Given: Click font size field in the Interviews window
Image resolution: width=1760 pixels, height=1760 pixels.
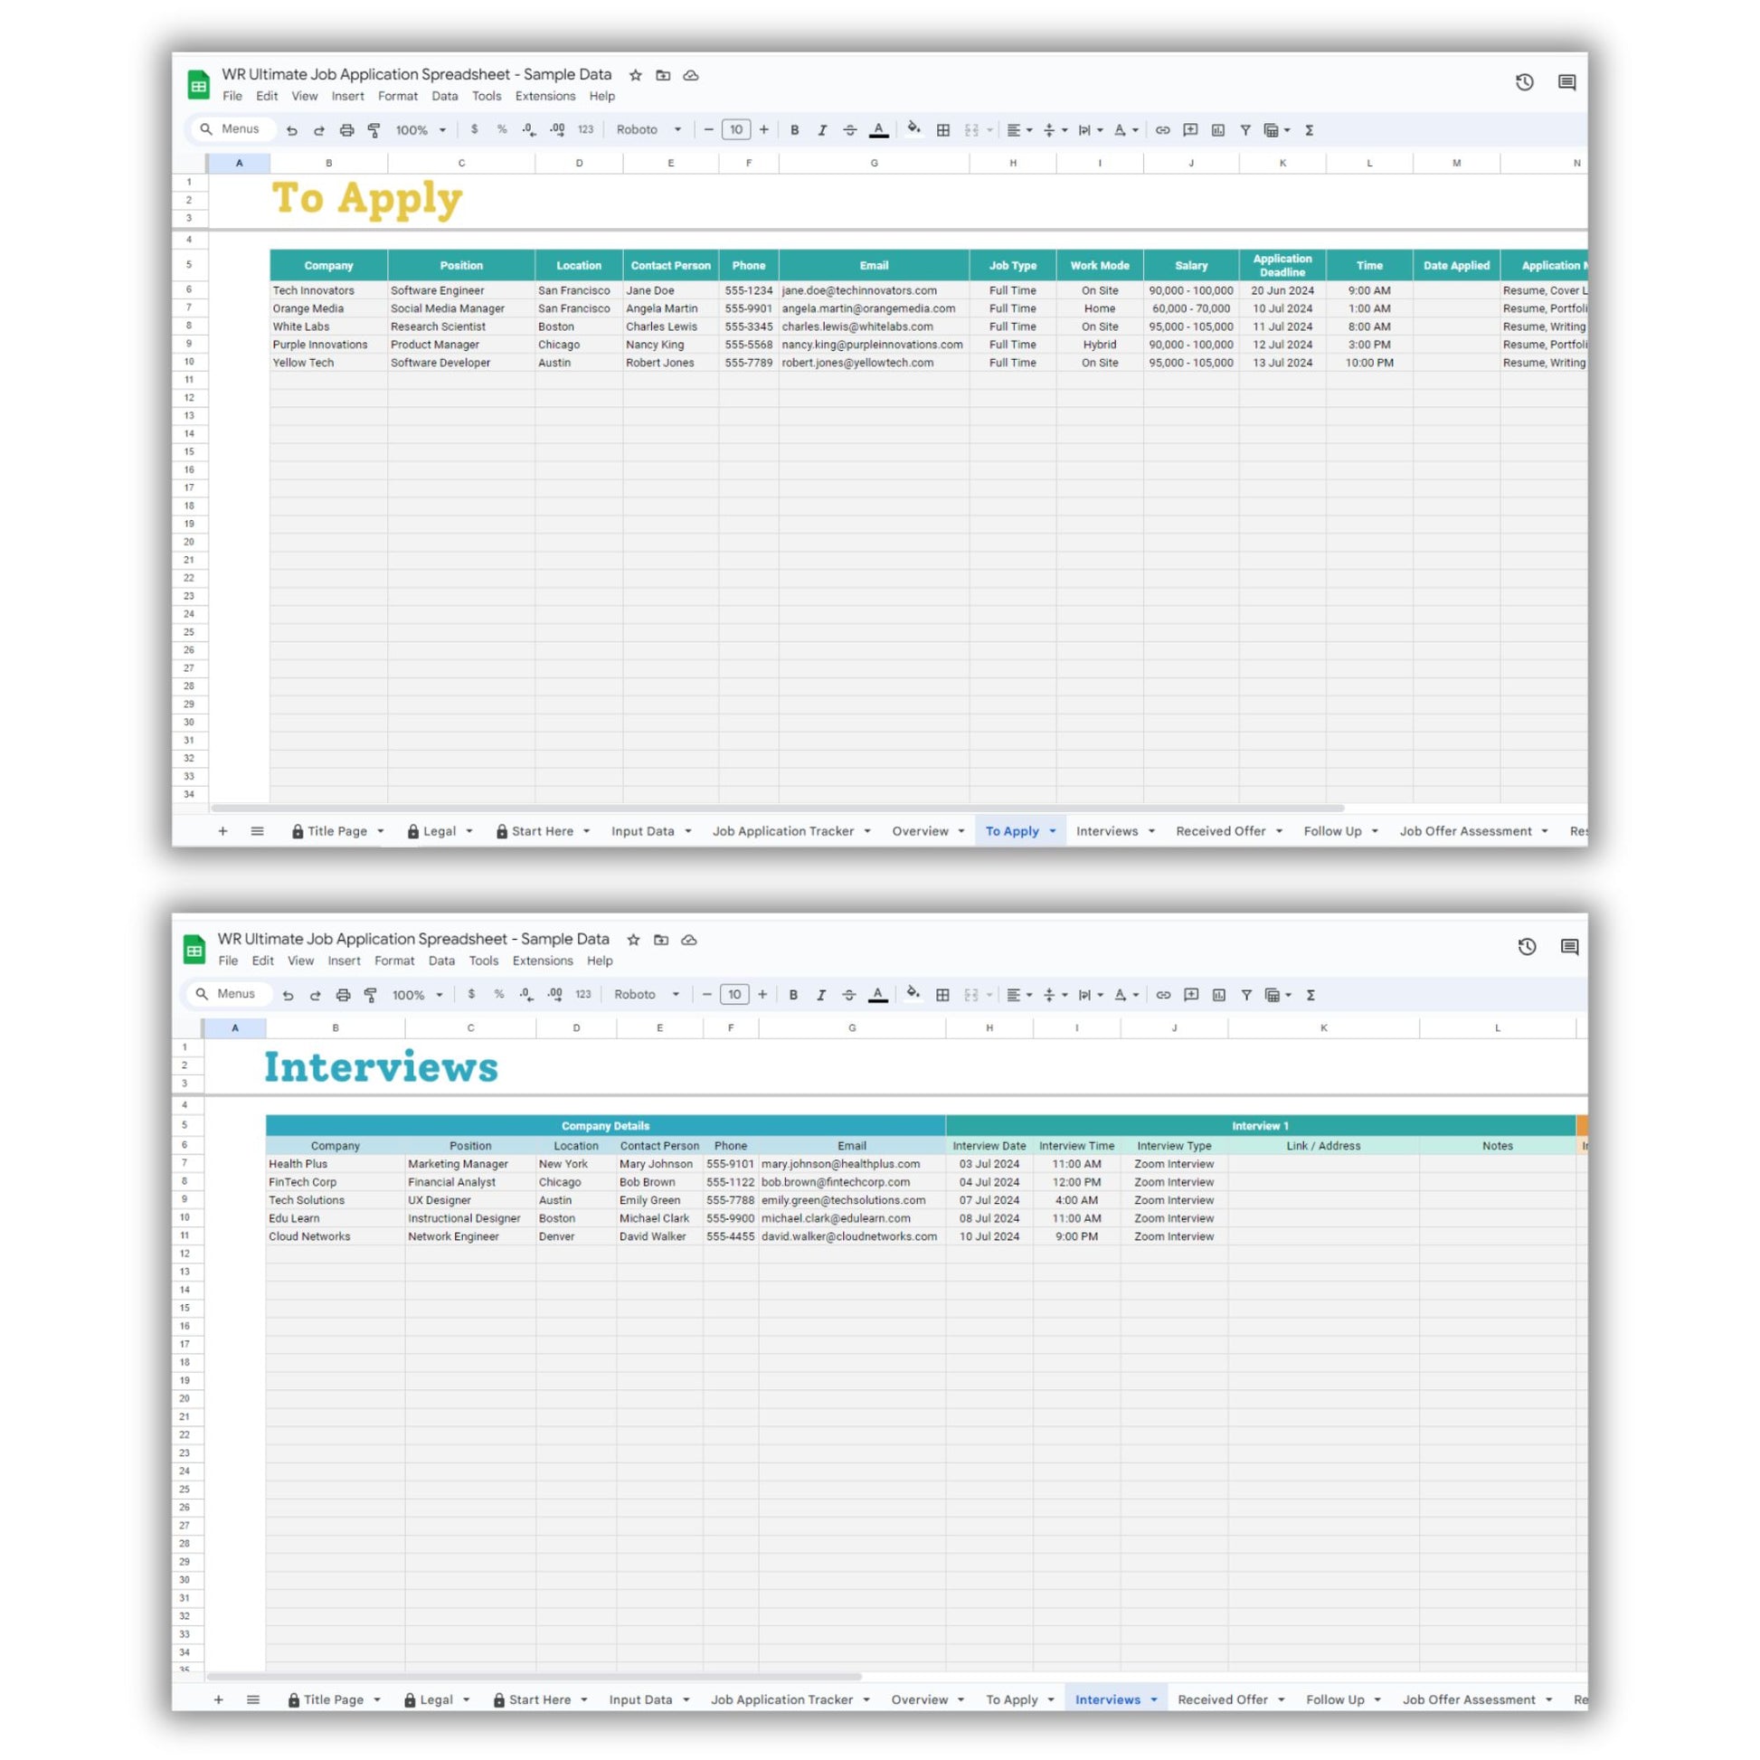Looking at the screenshot, I should (734, 995).
